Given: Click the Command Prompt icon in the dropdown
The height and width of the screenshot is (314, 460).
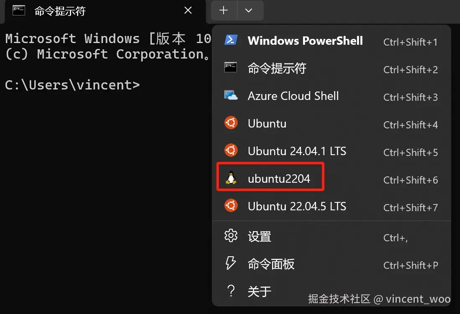Looking at the screenshot, I should pyautogui.click(x=231, y=68).
